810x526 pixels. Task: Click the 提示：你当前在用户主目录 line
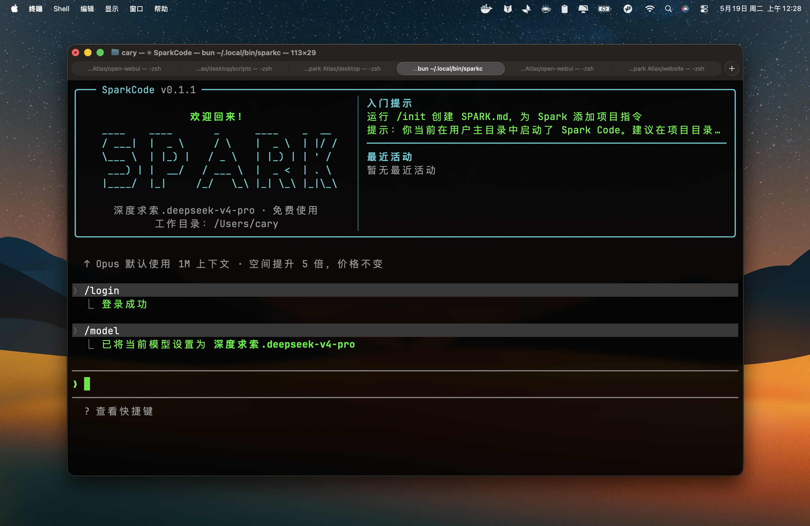coord(543,130)
